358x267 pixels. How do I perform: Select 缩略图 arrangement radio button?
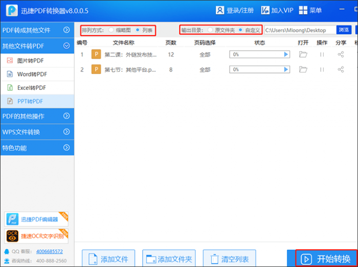111,30
